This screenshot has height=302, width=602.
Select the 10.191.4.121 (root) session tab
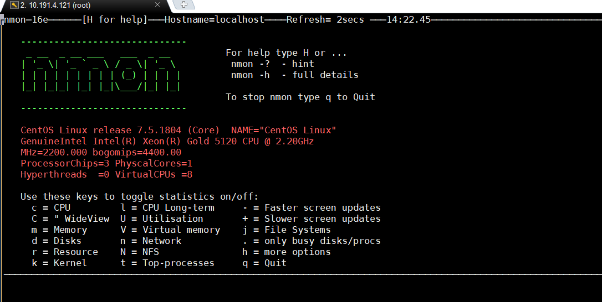[x=84, y=6]
